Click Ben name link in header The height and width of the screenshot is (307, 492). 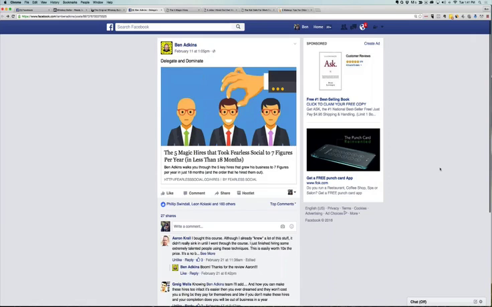[305, 27]
